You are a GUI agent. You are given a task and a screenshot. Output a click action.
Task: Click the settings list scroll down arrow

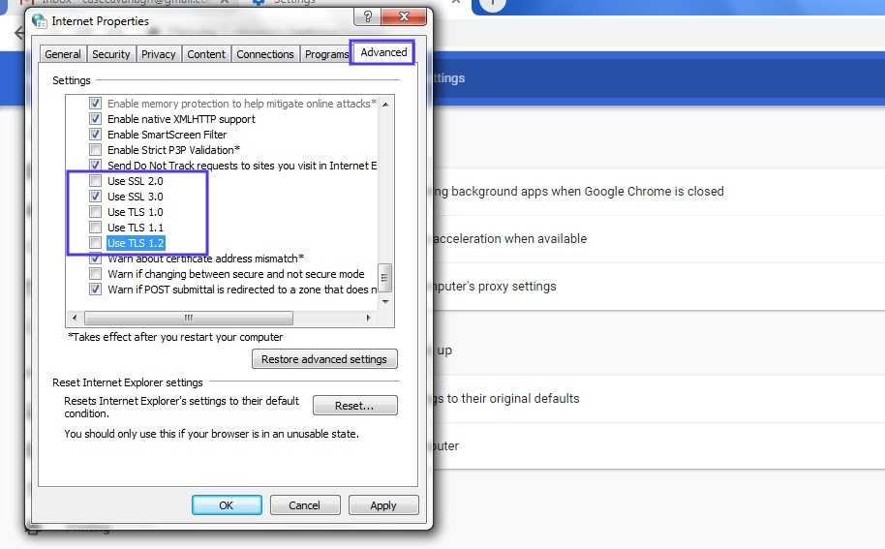coord(384,301)
